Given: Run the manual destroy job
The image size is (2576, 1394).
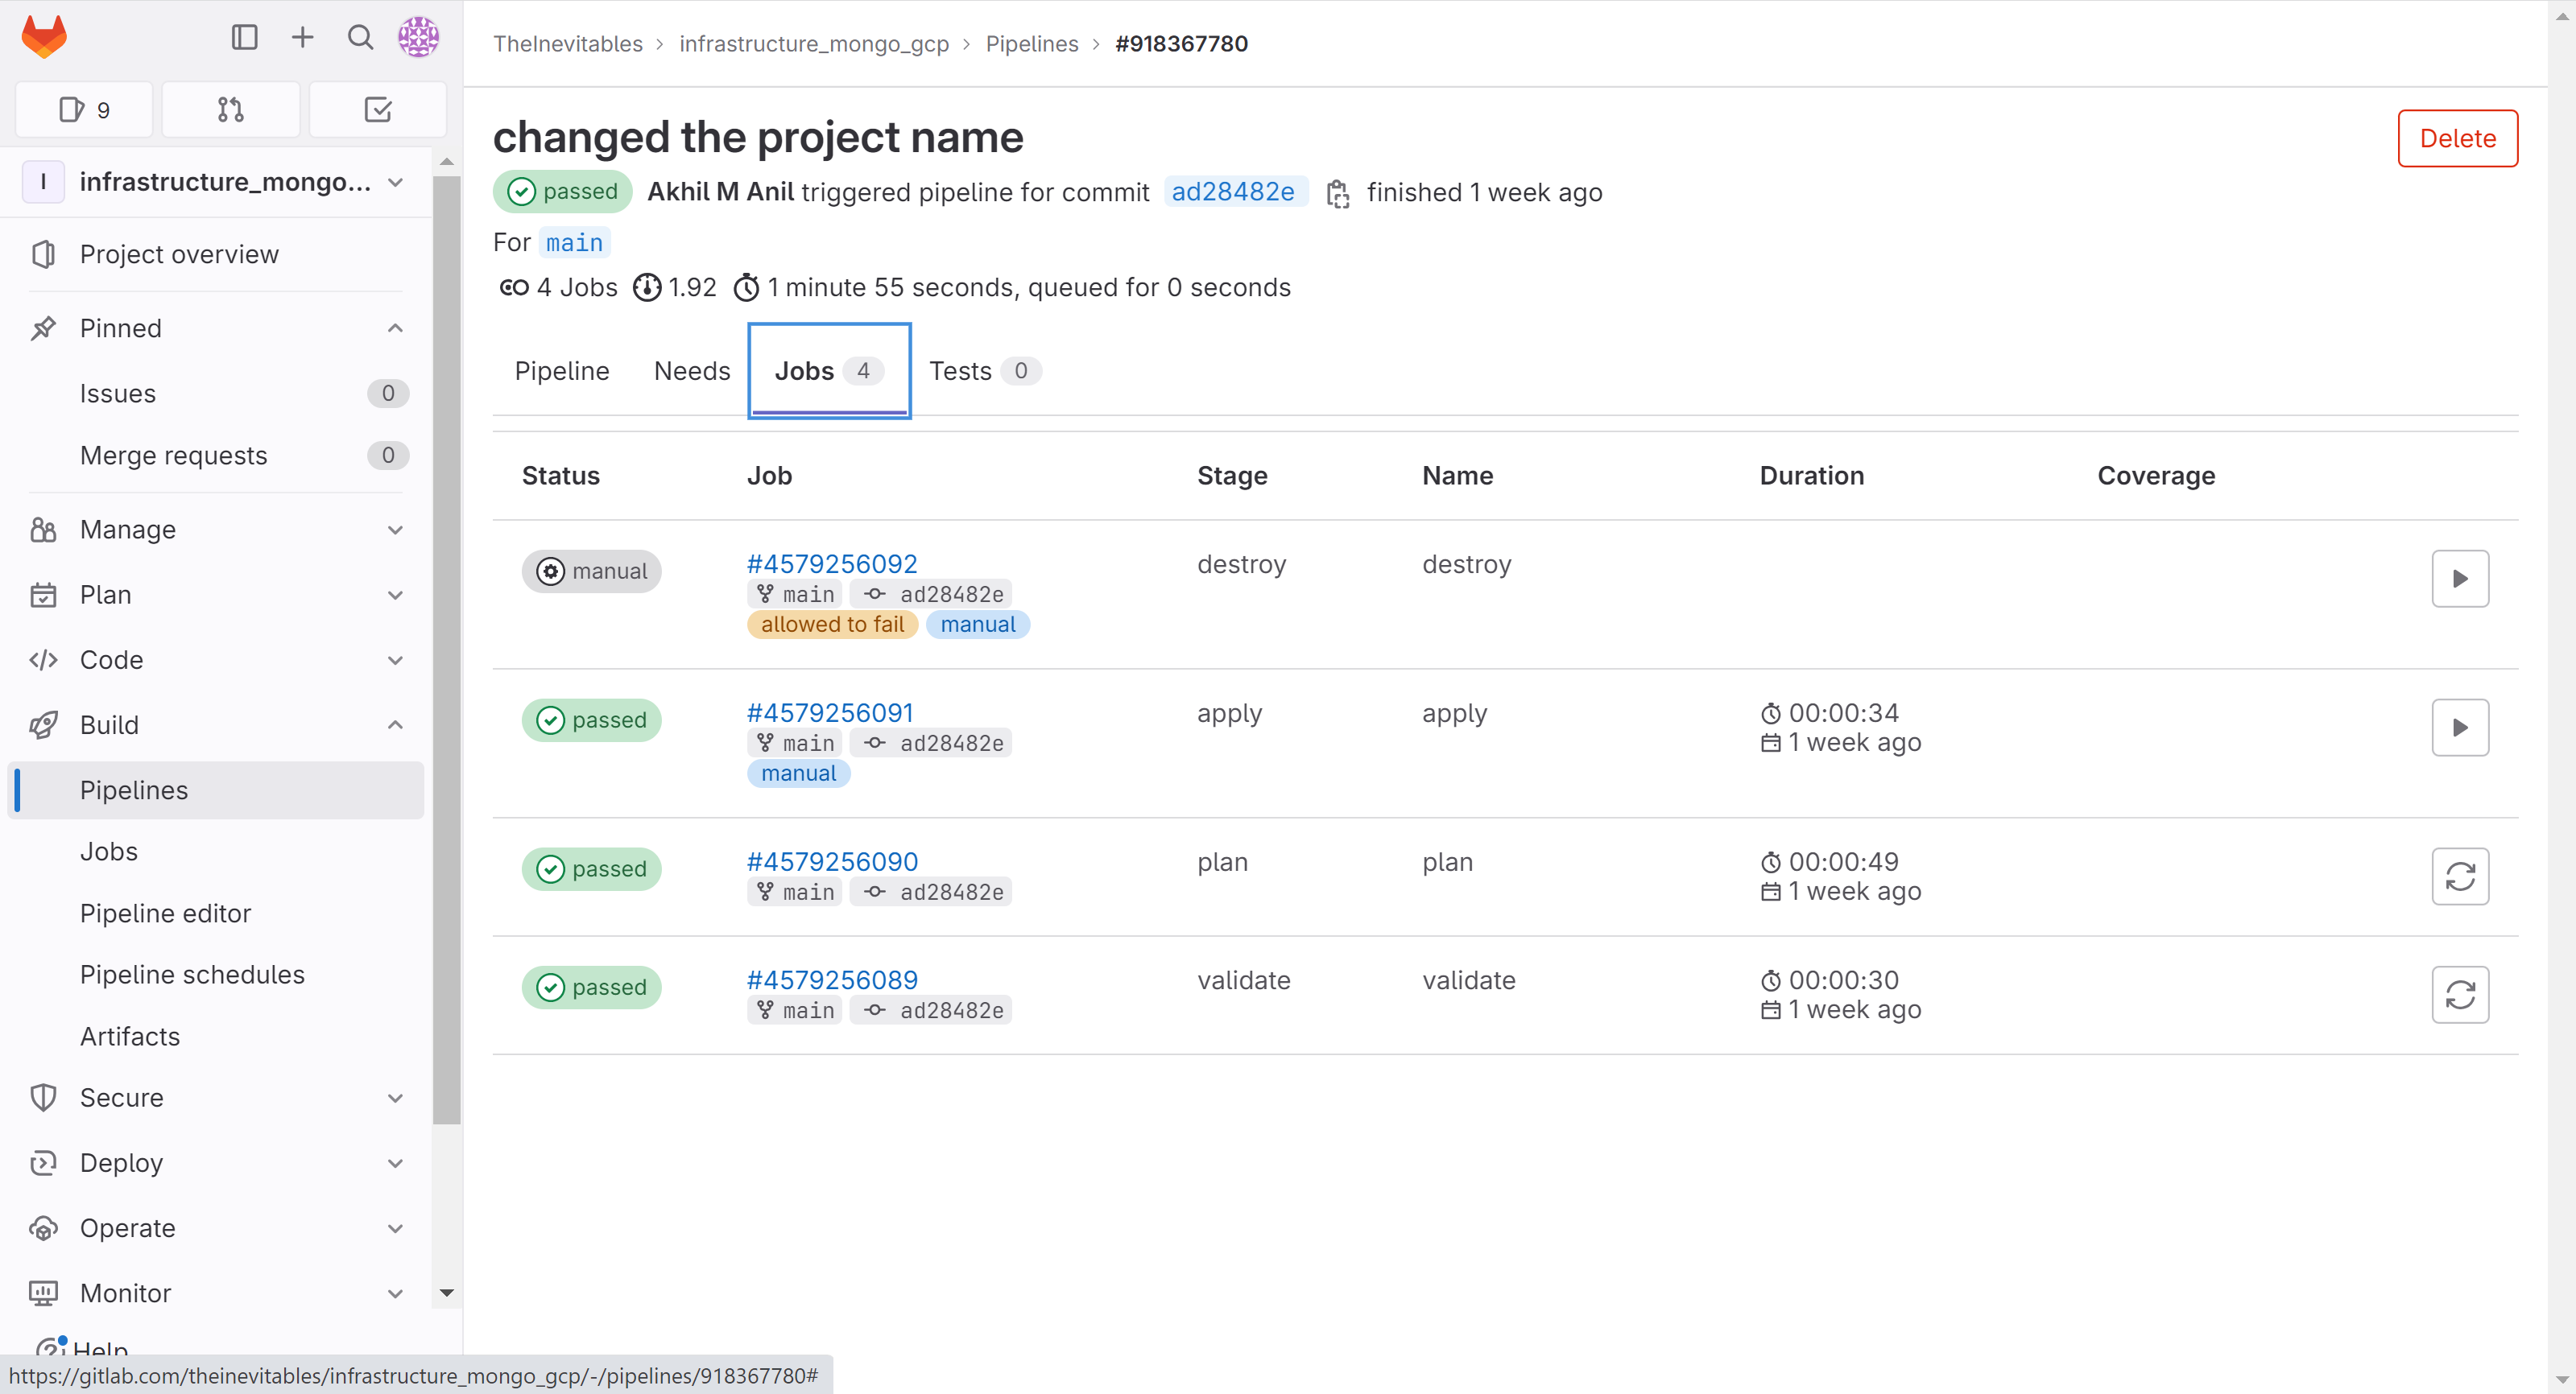Looking at the screenshot, I should [x=2459, y=579].
